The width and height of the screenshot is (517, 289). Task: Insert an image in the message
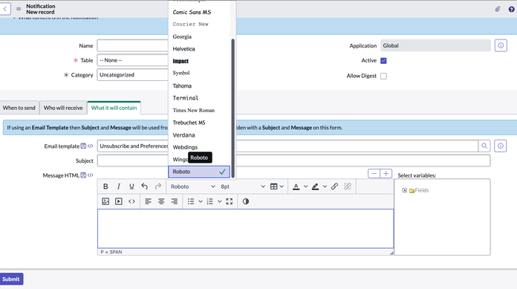[105, 201]
